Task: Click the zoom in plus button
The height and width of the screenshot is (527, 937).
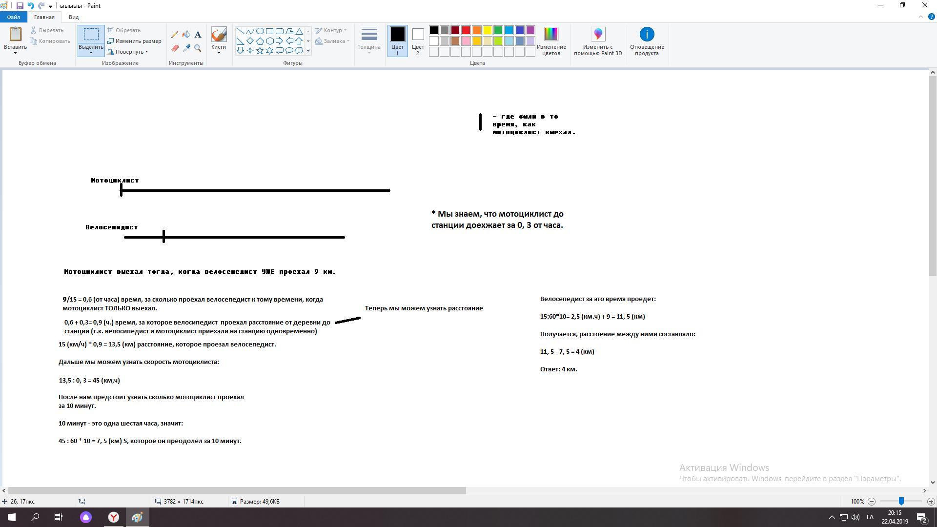Action: tap(931, 502)
